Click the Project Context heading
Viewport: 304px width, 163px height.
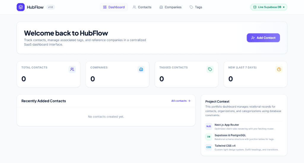point(217,102)
